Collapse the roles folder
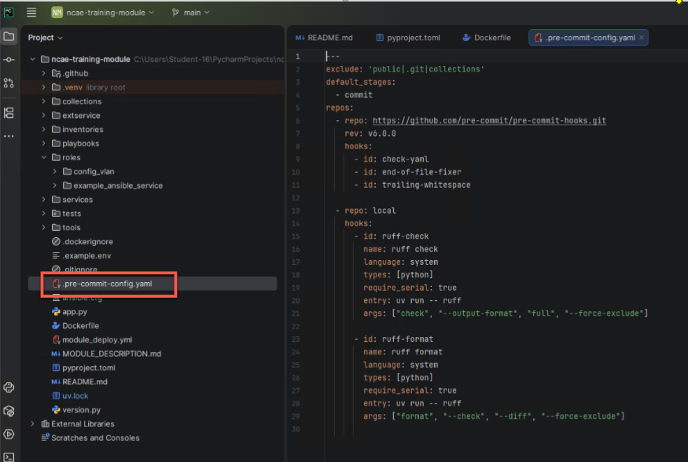The image size is (688, 462). point(43,157)
